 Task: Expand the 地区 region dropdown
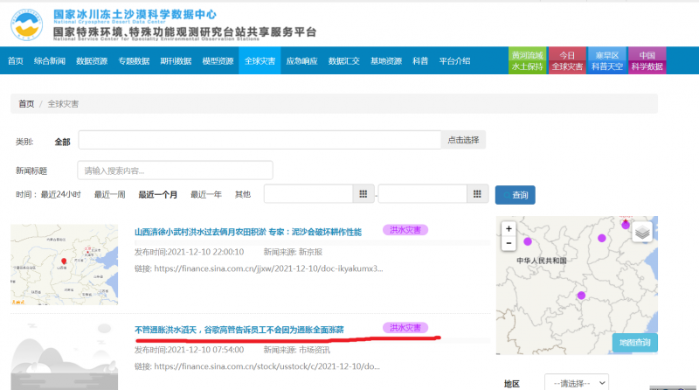pyautogui.click(x=576, y=383)
